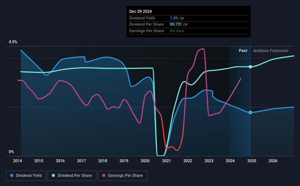Click the 'Dividend Per Share' row label in tooltip

[x=147, y=25]
